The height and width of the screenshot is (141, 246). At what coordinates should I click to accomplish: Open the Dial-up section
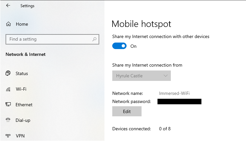pyautogui.click(x=23, y=120)
